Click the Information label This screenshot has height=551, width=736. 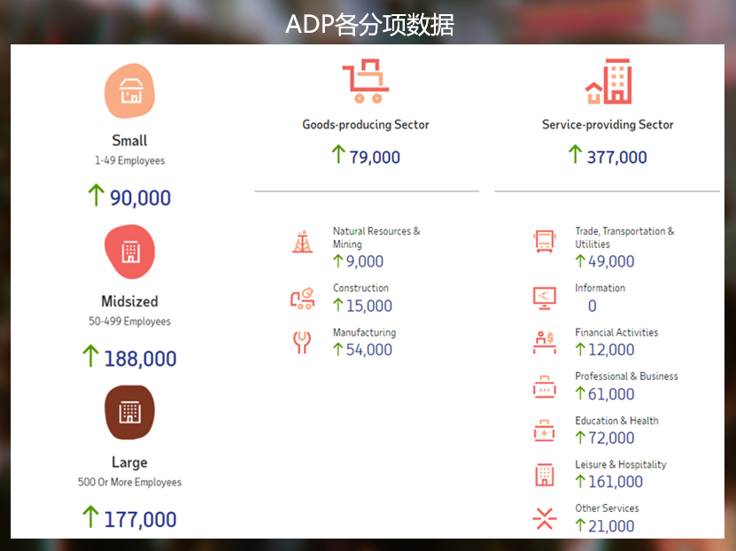tap(600, 288)
